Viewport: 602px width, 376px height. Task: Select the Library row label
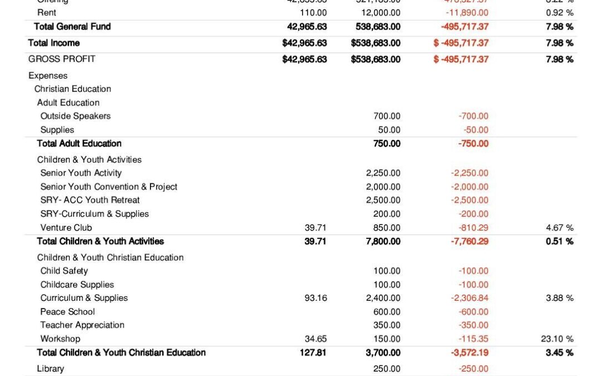(51, 369)
